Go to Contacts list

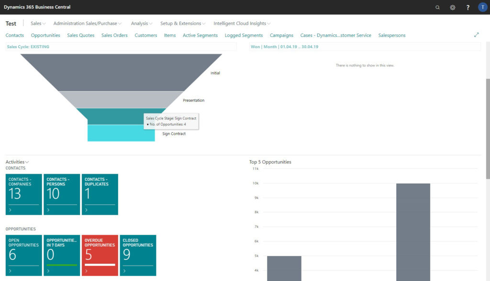click(x=15, y=35)
